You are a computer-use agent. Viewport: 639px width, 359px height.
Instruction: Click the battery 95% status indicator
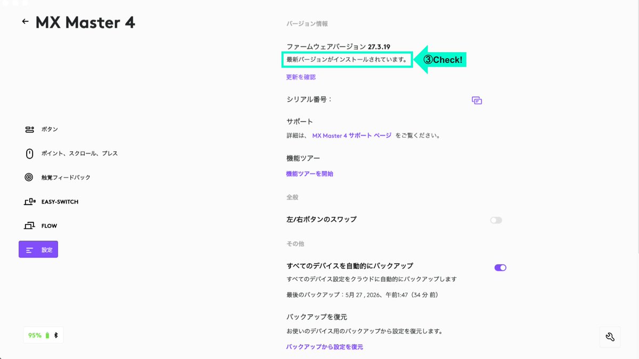(x=38, y=335)
